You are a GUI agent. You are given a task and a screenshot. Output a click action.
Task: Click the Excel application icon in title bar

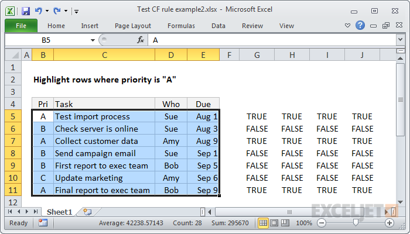coord(10,11)
